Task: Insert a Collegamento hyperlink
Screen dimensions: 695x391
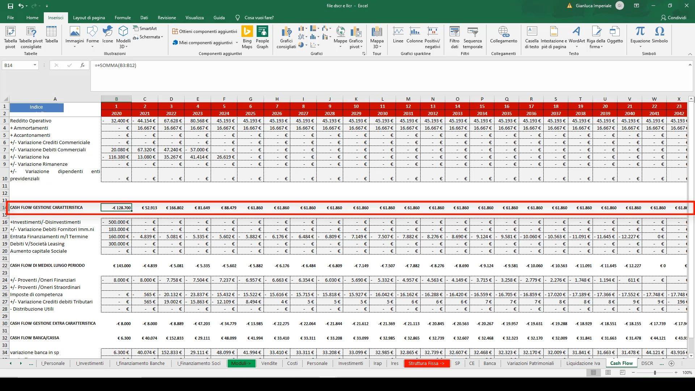Action: (x=504, y=35)
